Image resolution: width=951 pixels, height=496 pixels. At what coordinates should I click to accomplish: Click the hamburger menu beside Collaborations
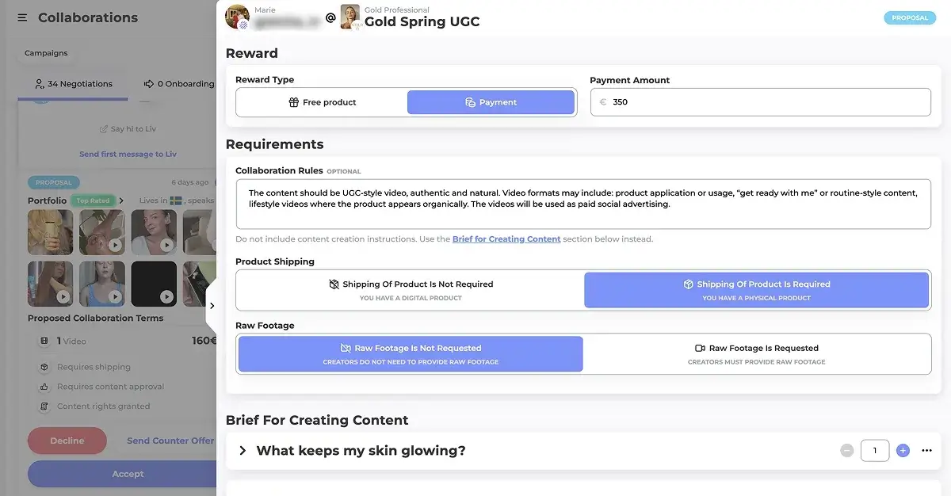tap(21, 17)
